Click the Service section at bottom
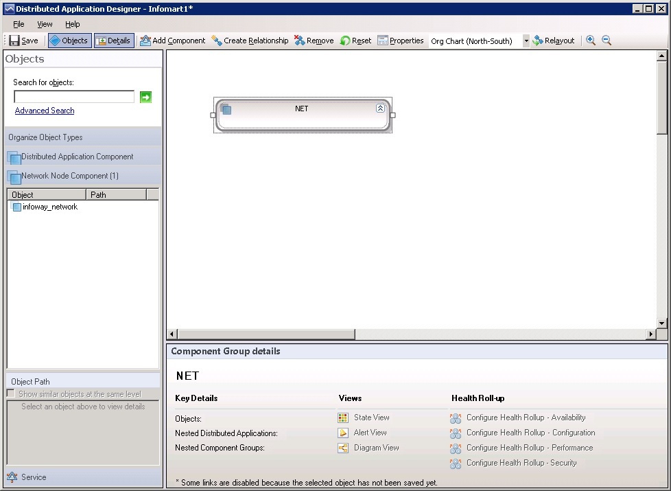 84,477
